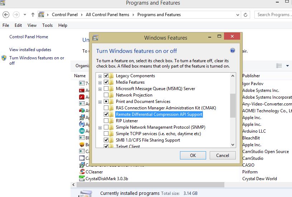
Task: Sort by the Publisher column header
Action: click(251, 76)
